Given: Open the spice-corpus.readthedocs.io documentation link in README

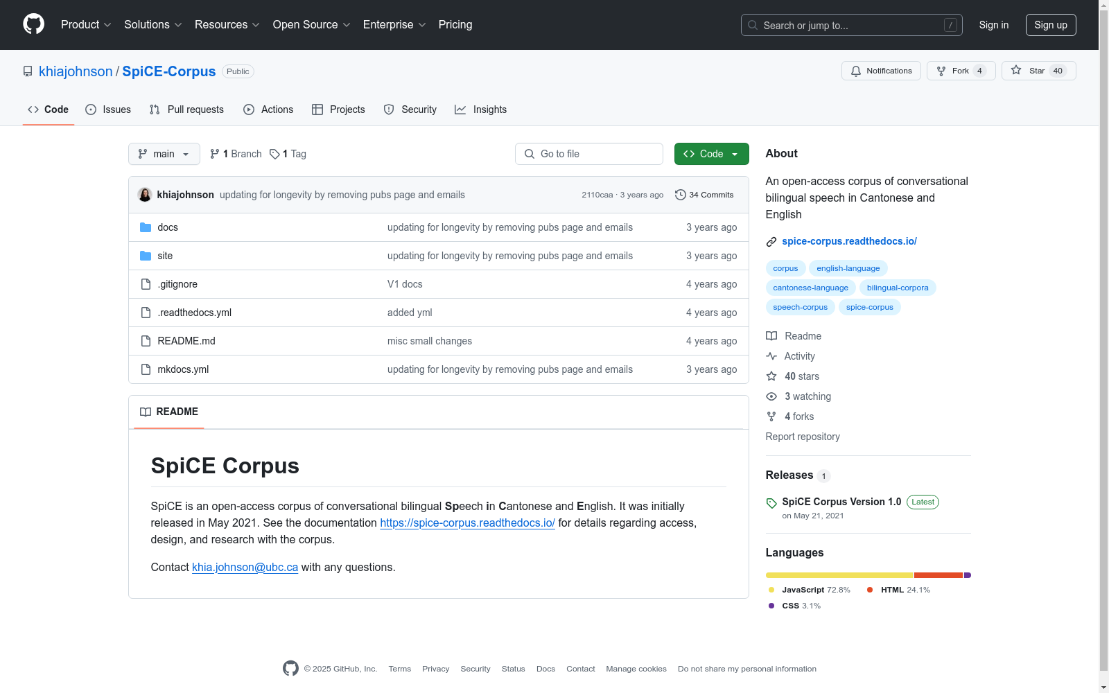Looking at the screenshot, I should pos(467,523).
